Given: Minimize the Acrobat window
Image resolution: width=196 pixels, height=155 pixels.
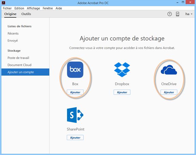Looking at the screenshot, I should pos(177,2).
